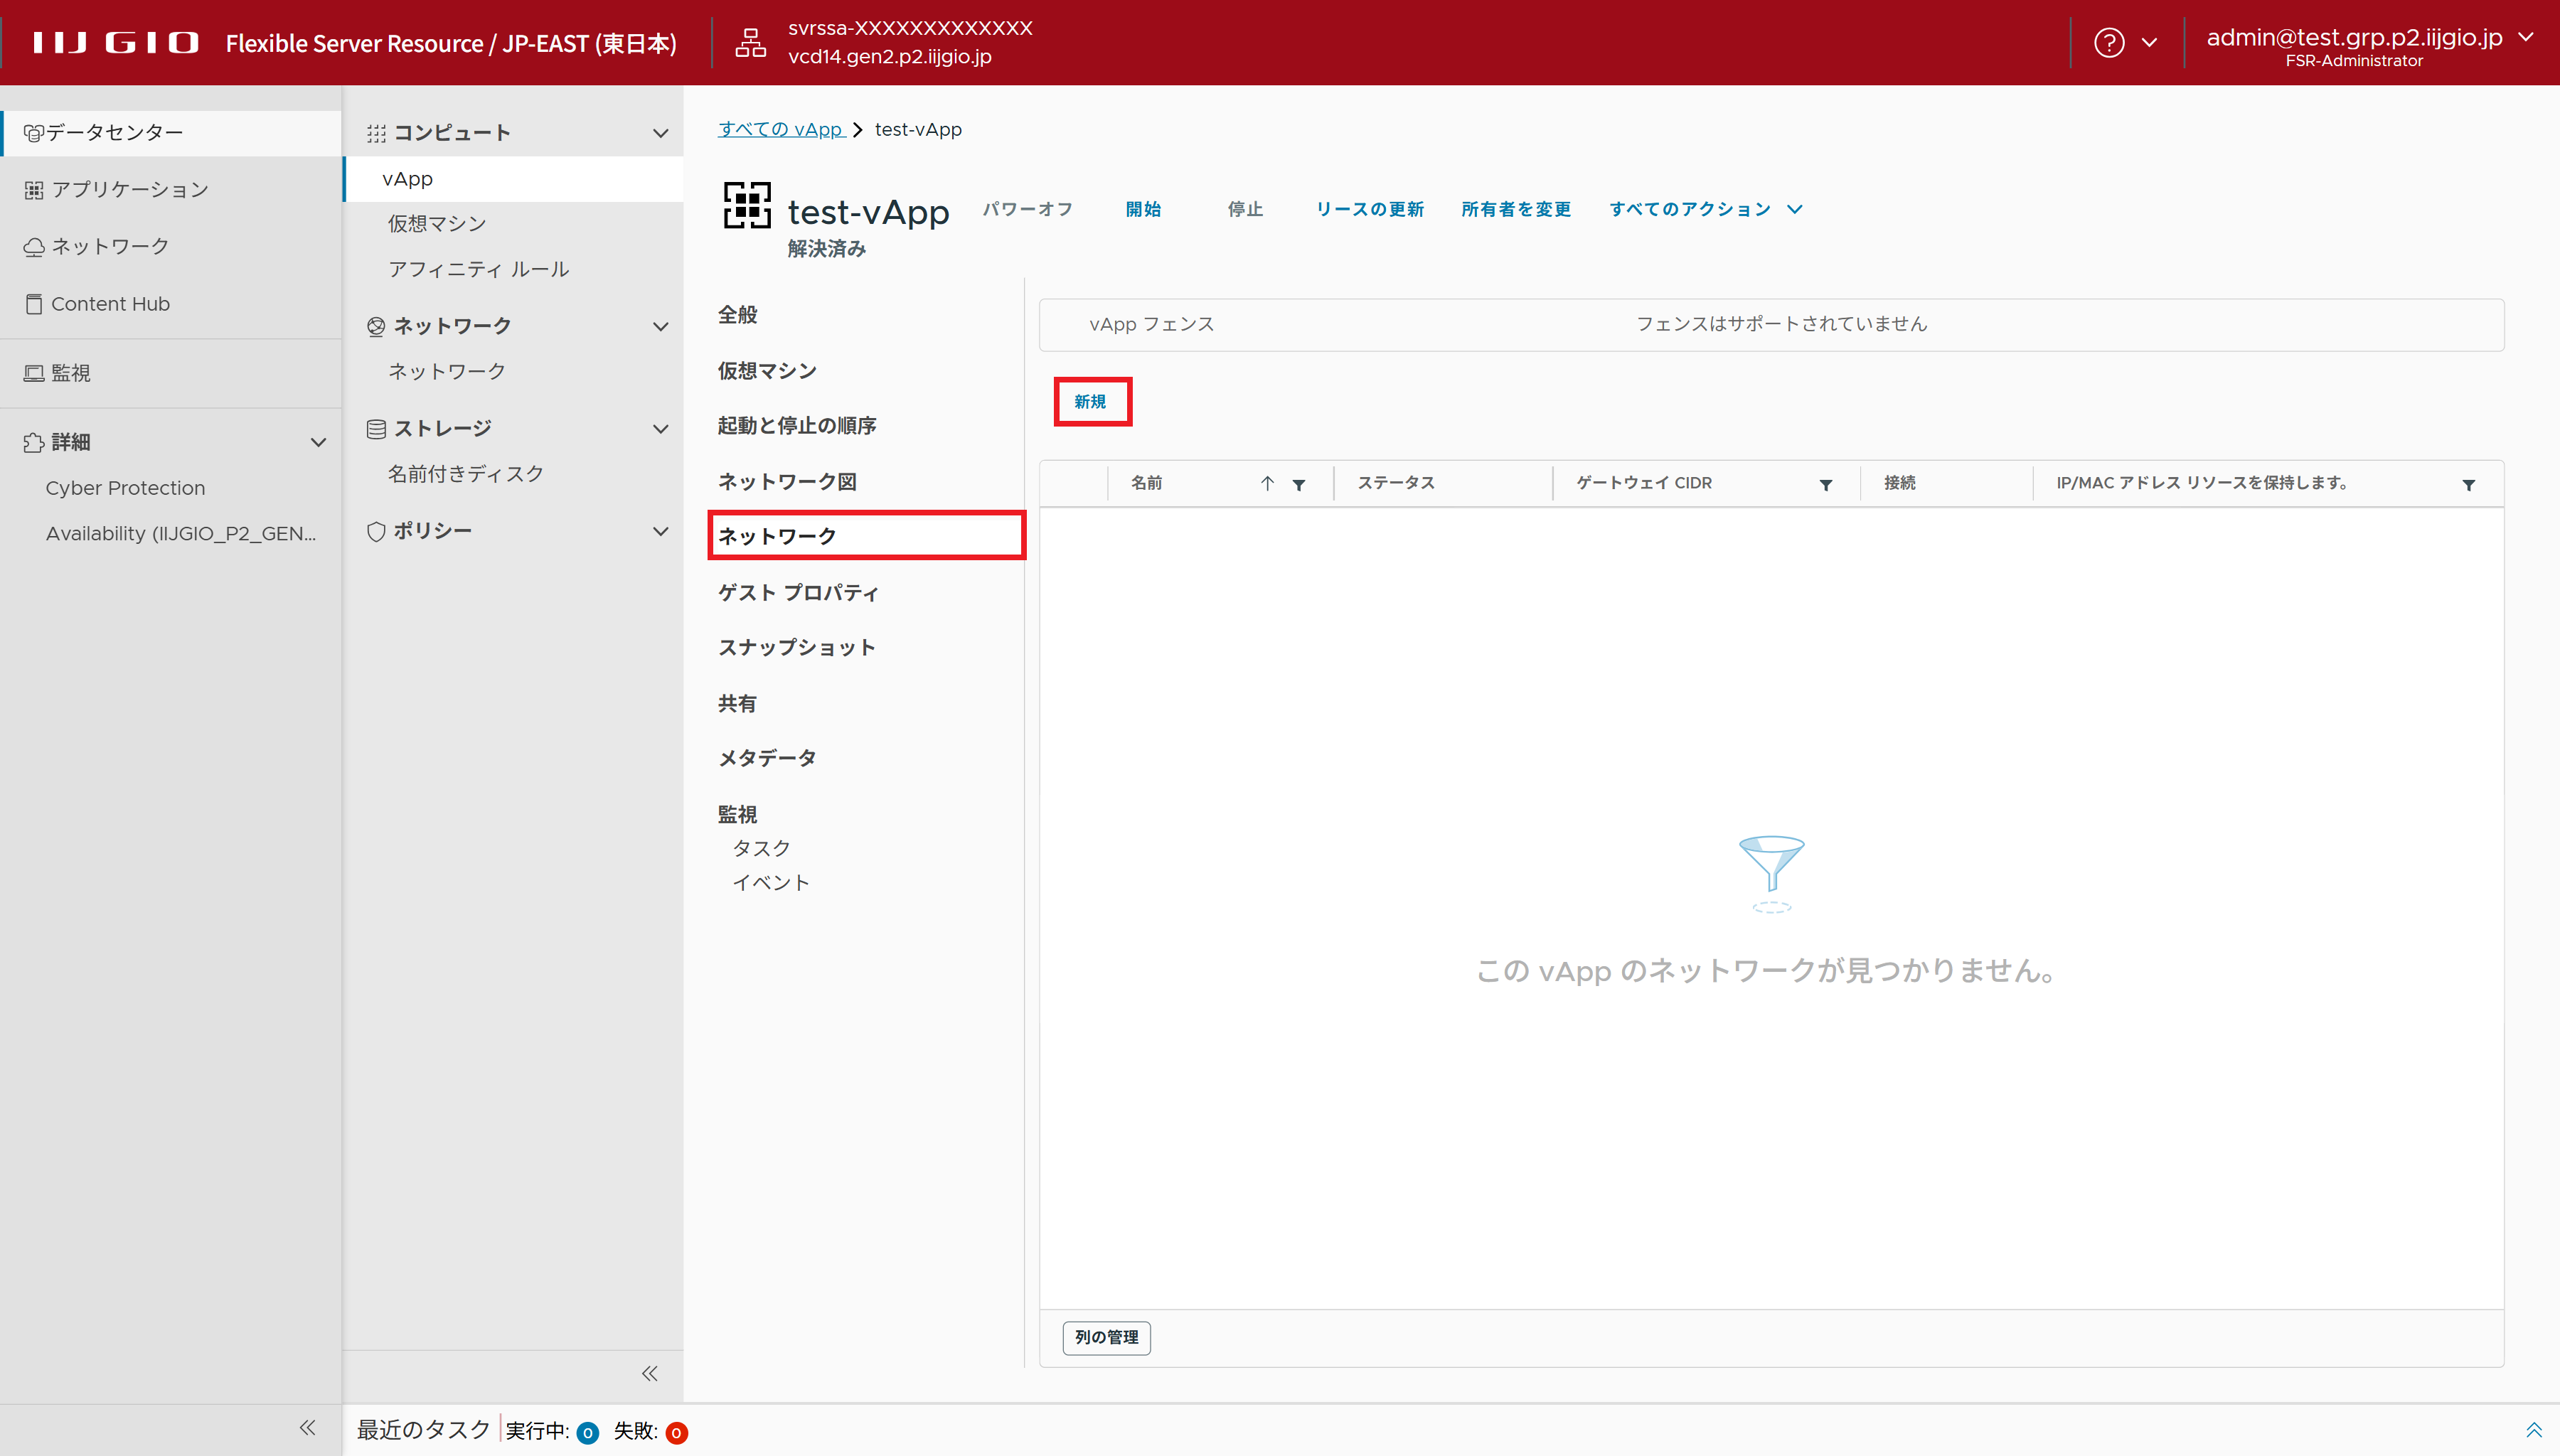Click the 列の管理 button
2560x1456 pixels.
point(1106,1337)
